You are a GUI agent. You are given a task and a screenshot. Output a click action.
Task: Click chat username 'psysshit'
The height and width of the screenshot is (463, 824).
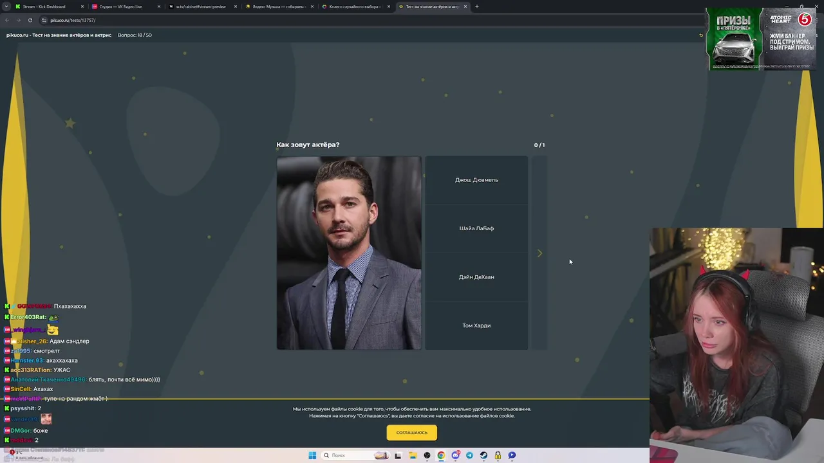pyautogui.click(x=23, y=408)
